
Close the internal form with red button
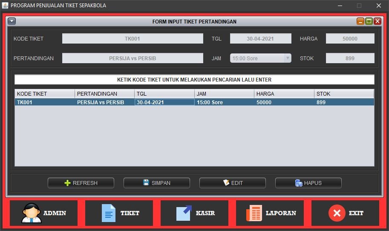coord(377,21)
